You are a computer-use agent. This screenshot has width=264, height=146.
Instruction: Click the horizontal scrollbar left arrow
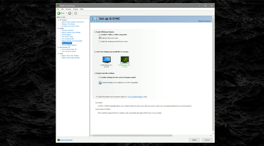[91, 135]
